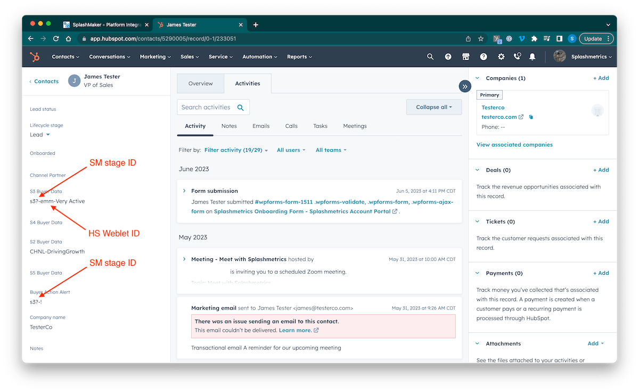The image size is (639, 392).
Task: Open the Collapse all dropdown button
Action: click(x=434, y=107)
